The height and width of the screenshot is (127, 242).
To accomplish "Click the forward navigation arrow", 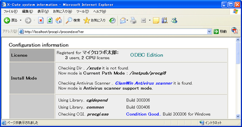I will pyautogui.click(x=28, y=20).
